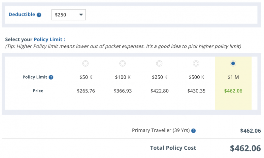The height and width of the screenshot is (158, 264).
Task: Click the Policy Limit row help icon
Action: (x=51, y=77)
